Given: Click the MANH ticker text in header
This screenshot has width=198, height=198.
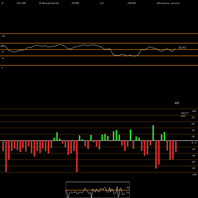Looking at the screenshot, I should (x=132, y=3).
